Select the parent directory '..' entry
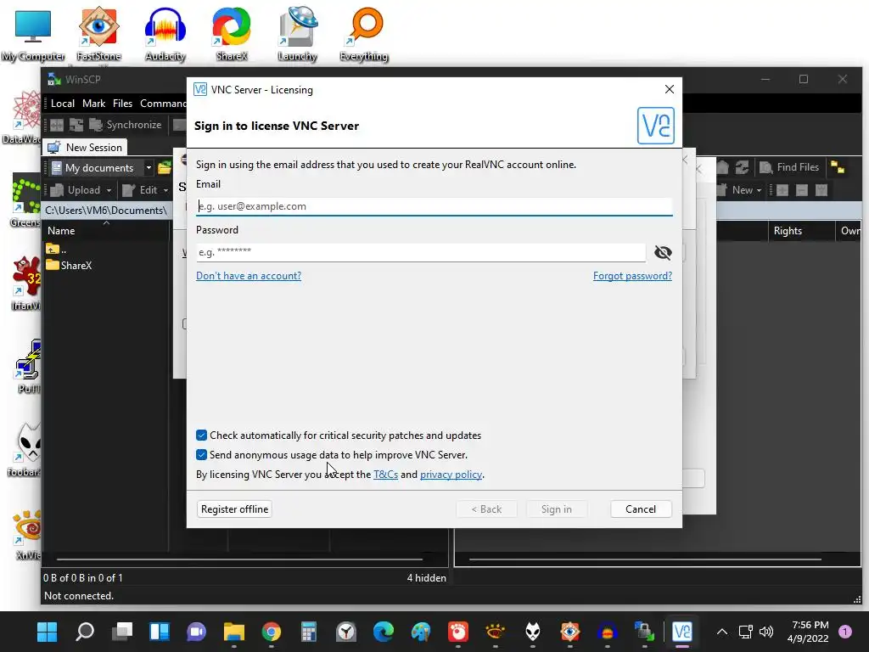 56,250
